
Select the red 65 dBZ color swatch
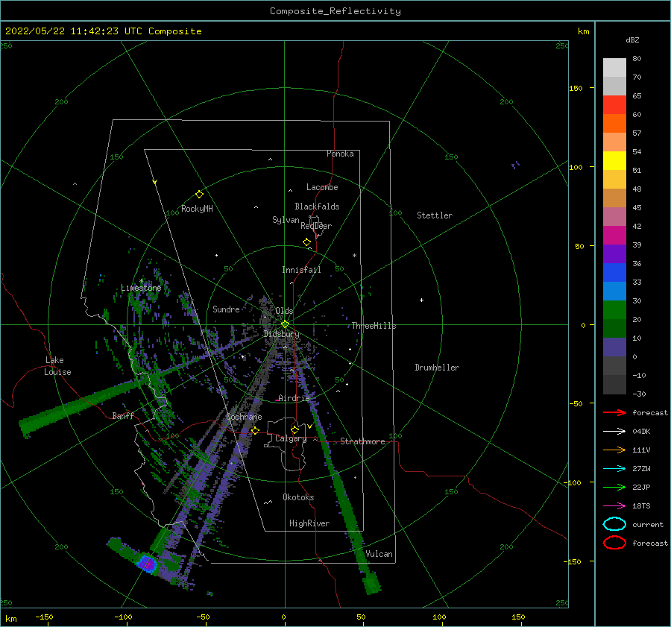click(x=614, y=105)
